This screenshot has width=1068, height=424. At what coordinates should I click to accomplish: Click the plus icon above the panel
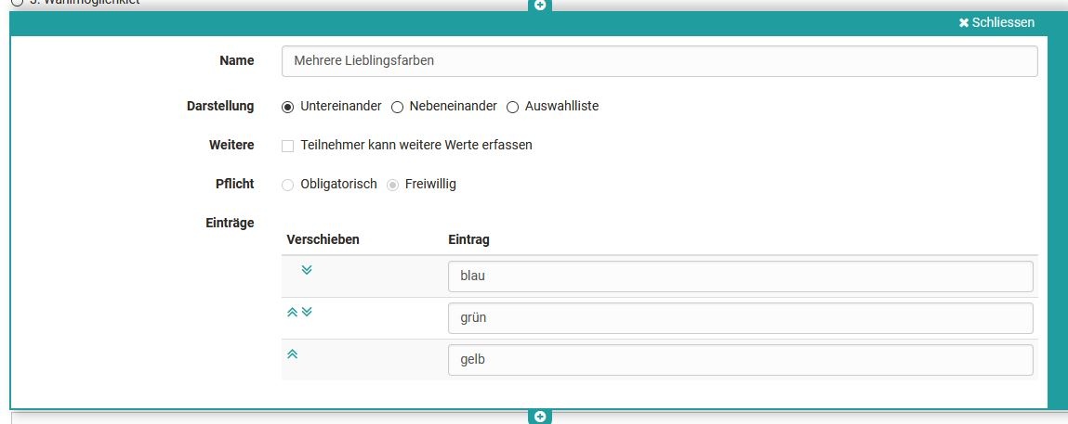(540, 5)
